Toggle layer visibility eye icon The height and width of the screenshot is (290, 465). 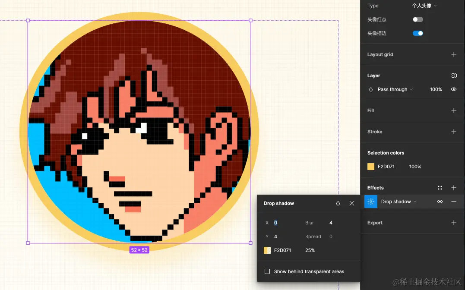pos(453,89)
